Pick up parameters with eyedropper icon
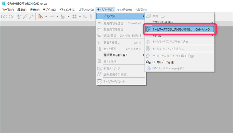The height and width of the screenshot is (133, 233). 25,16
